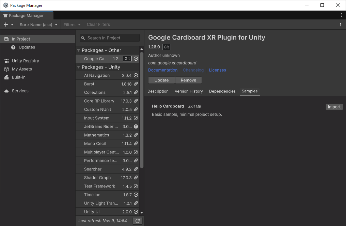Click Clear Filters button
The image size is (346, 226).
(x=98, y=25)
